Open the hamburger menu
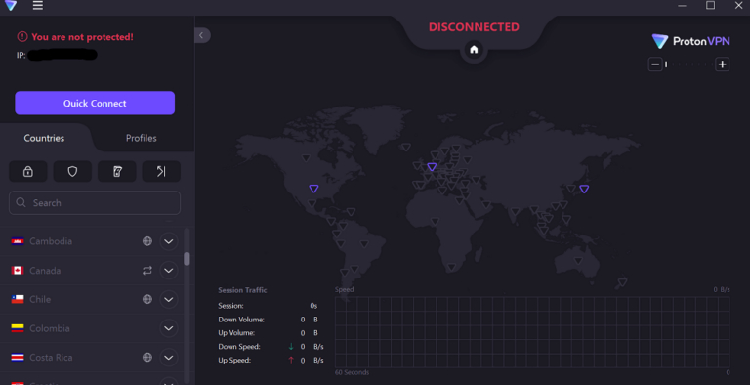This screenshot has width=750, height=385. point(38,5)
